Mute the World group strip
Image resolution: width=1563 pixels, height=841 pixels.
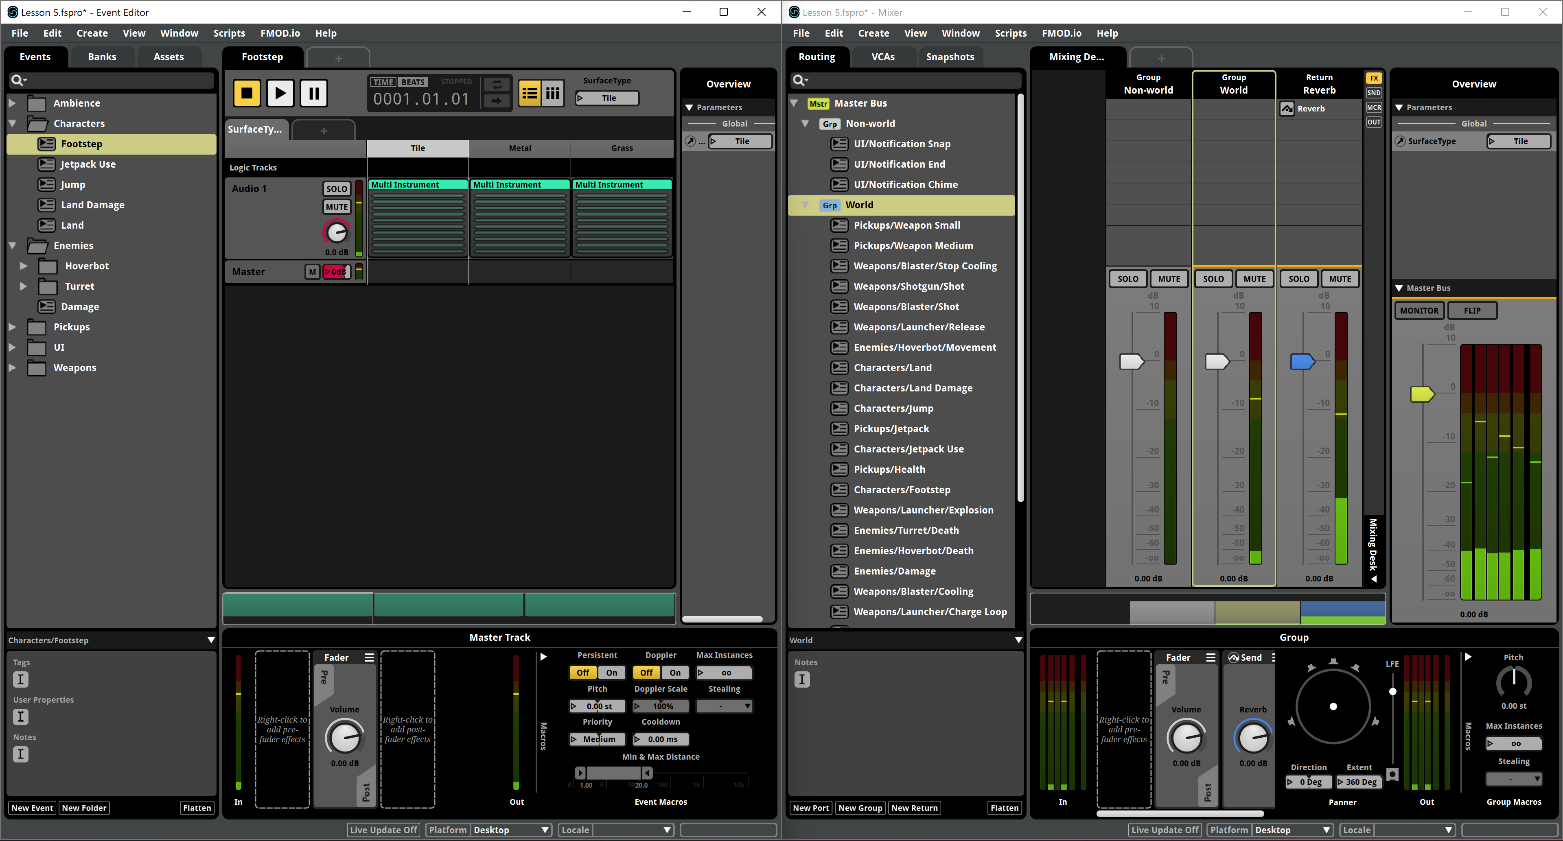1255,279
